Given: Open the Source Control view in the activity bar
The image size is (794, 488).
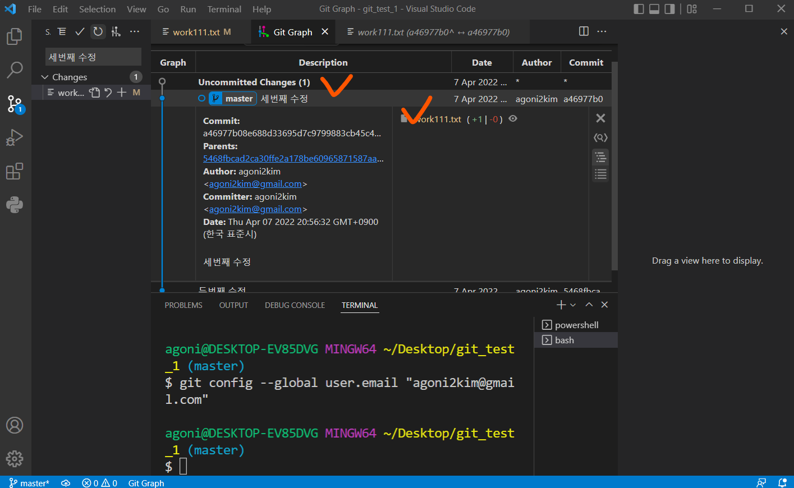Looking at the screenshot, I should pyautogui.click(x=14, y=104).
